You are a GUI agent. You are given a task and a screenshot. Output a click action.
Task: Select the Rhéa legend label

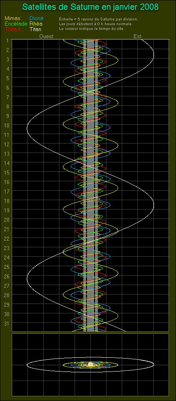(36, 24)
